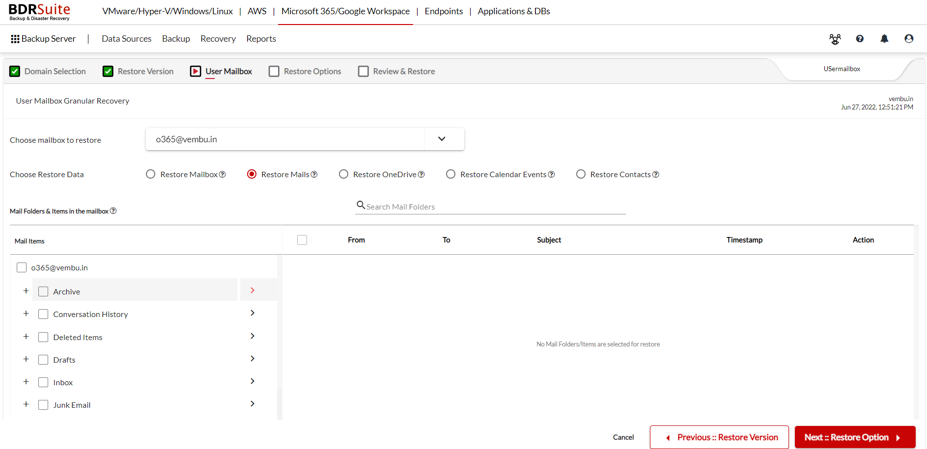Viewport: 927px width, 449px height.
Task: Expand Deleted Items folder with plus sign
Action: point(26,336)
